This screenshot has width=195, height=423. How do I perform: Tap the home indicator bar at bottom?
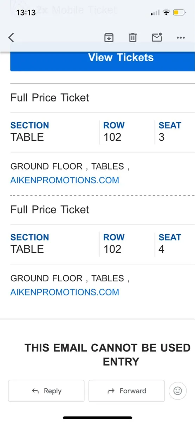(x=97, y=417)
